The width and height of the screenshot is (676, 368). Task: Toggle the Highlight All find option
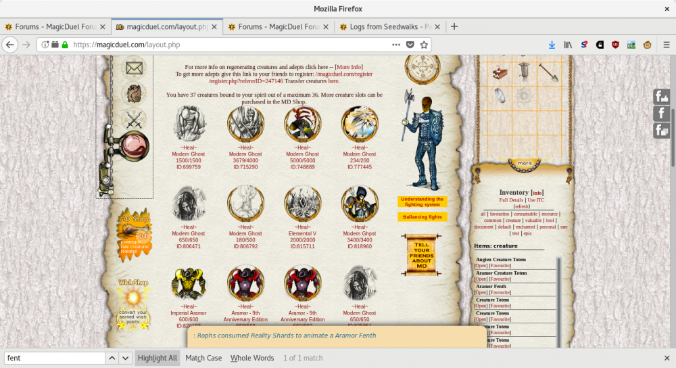point(158,358)
